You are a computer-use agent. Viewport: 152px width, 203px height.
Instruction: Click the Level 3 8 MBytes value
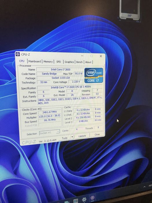pos(83,121)
